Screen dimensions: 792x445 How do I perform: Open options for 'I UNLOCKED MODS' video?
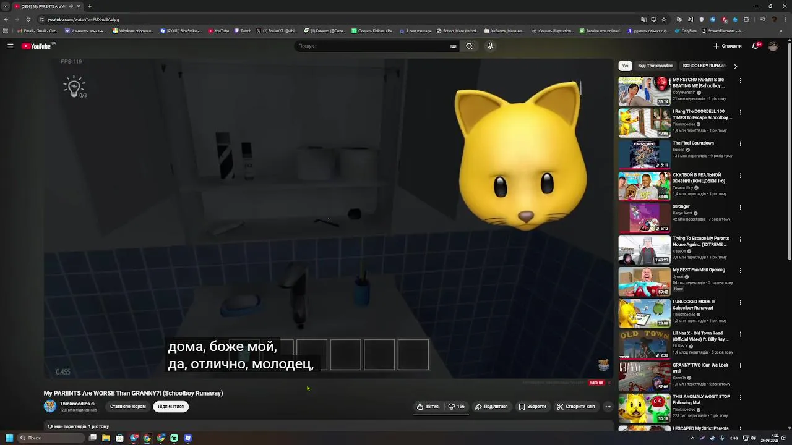740,303
